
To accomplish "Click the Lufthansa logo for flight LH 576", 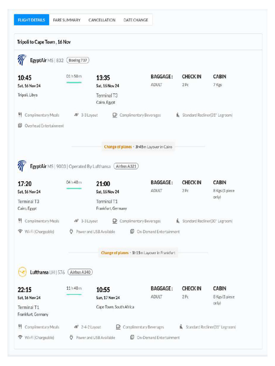I will [22, 272].
